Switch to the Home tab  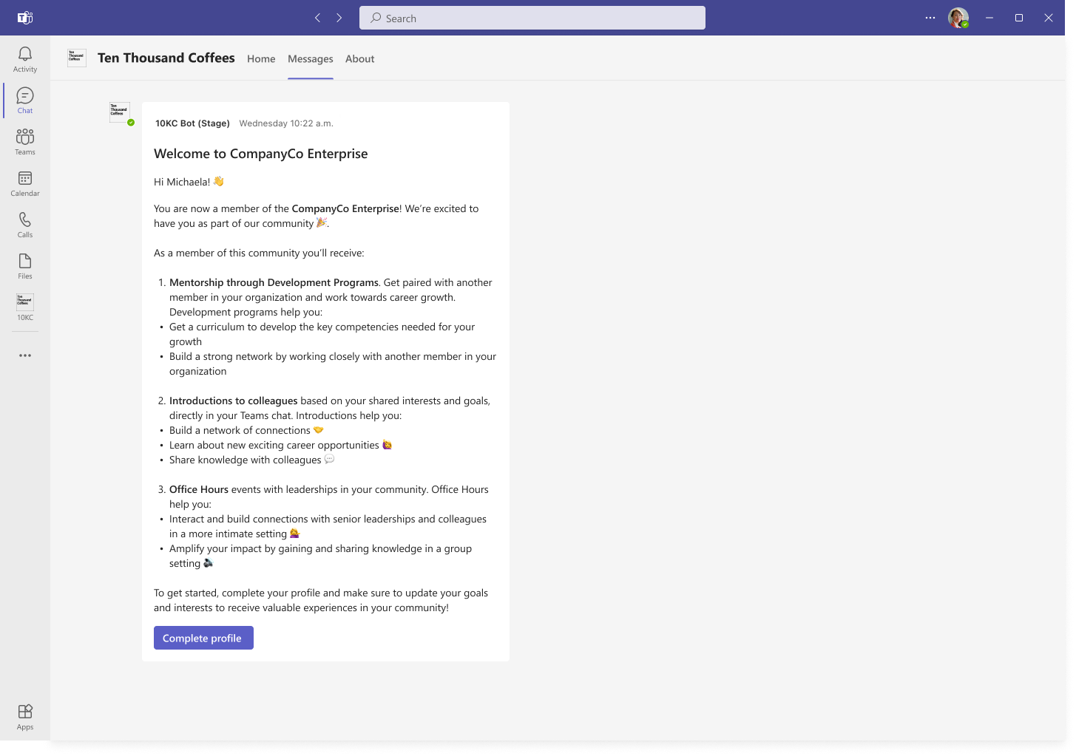pyautogui.click(x=261, y=58)
